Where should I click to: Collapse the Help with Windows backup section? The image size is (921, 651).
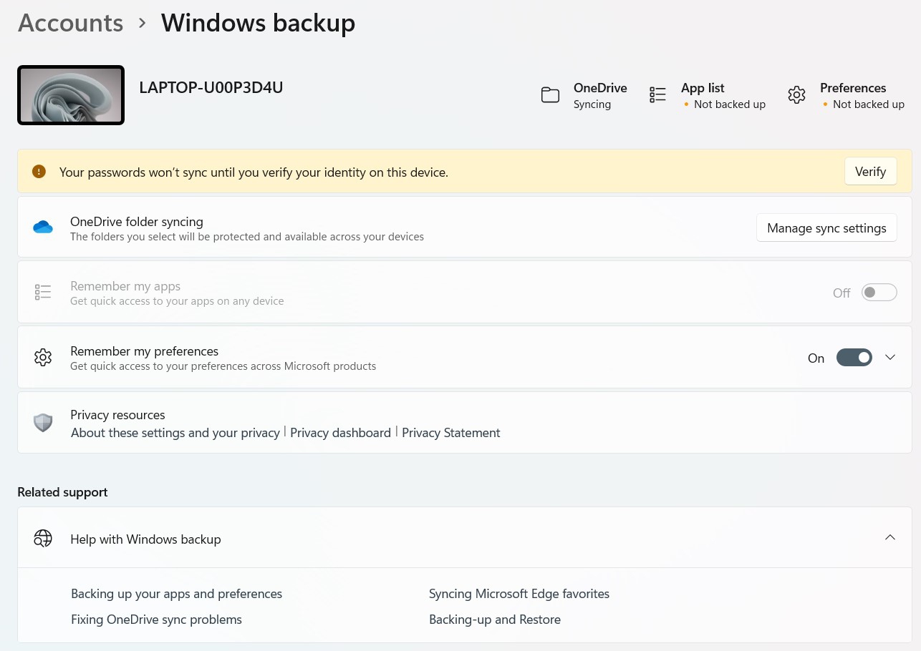(890, 538)
